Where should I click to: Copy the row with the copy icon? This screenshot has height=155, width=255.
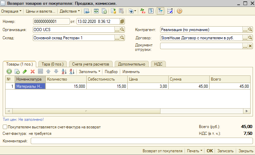click(x=17, y=72)
